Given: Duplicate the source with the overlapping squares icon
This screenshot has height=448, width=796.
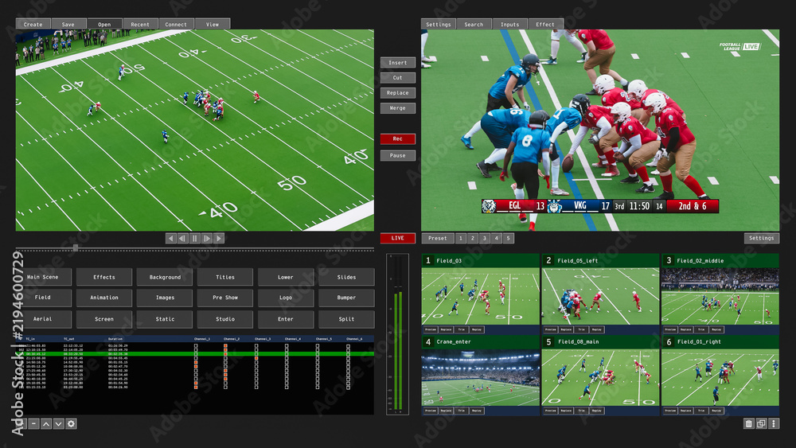Looking at the screenshot, I should pos(761,423).
